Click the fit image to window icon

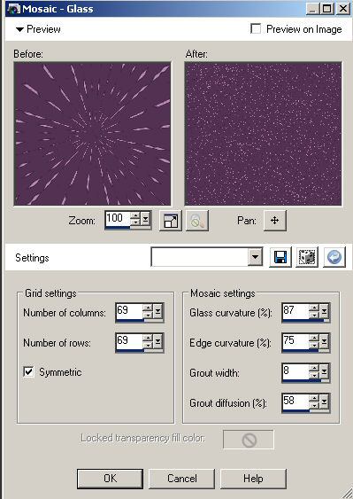click(x=171, y=221)
